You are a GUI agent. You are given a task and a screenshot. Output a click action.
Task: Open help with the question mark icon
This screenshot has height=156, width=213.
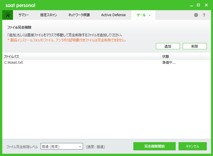pos(204,15)
